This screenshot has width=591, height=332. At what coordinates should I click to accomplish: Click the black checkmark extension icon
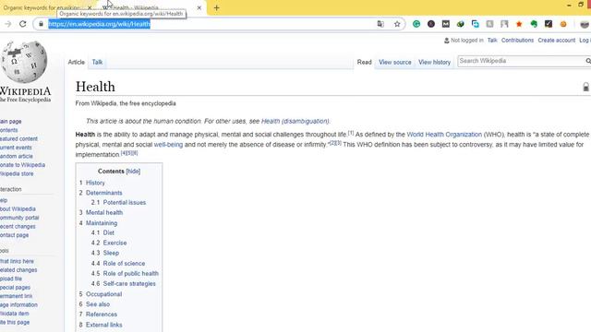point(549,24)
